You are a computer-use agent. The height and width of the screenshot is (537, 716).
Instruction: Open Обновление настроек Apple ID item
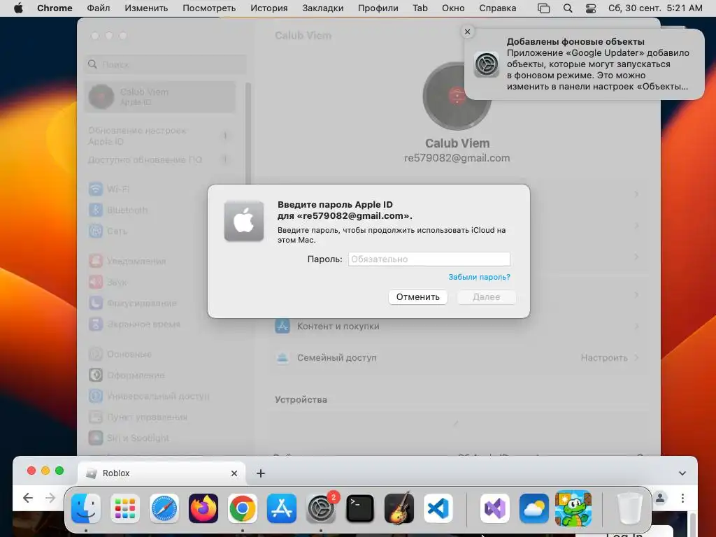coord(160,136)
